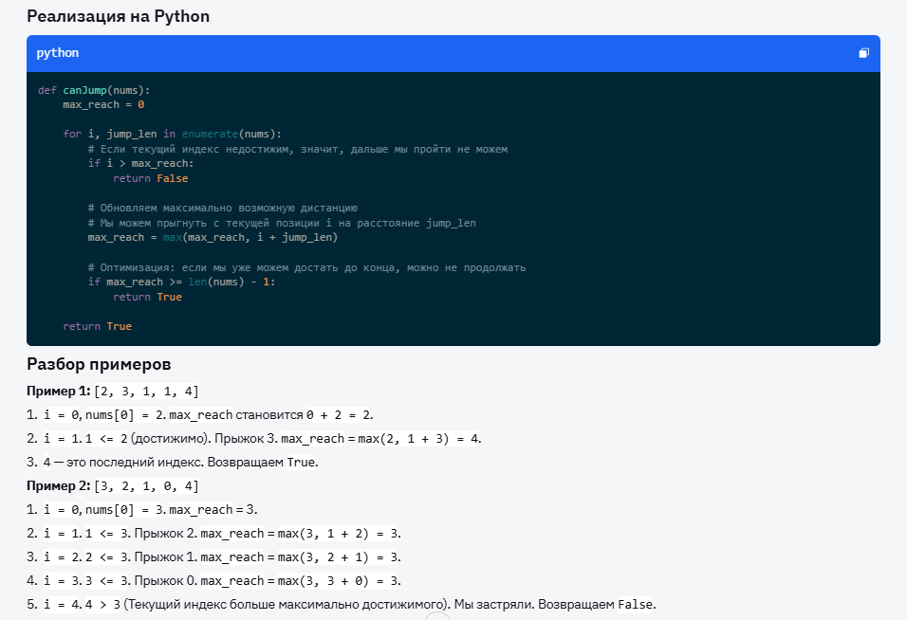Click the final 'return True' code line
The width and height of the screenshot is (907, 620).
point(98,326)
